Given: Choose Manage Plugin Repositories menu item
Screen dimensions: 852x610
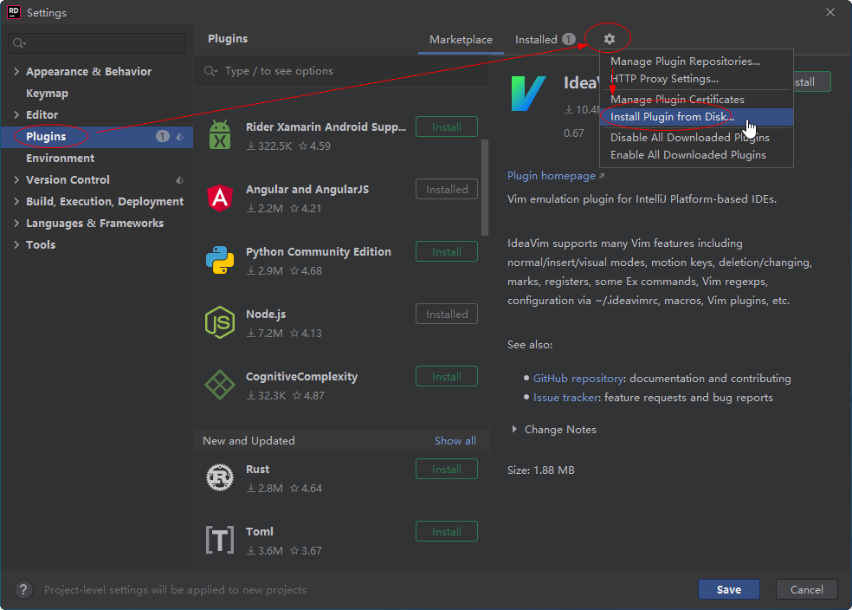Looking at the screenshot, I should coord(696,62).
